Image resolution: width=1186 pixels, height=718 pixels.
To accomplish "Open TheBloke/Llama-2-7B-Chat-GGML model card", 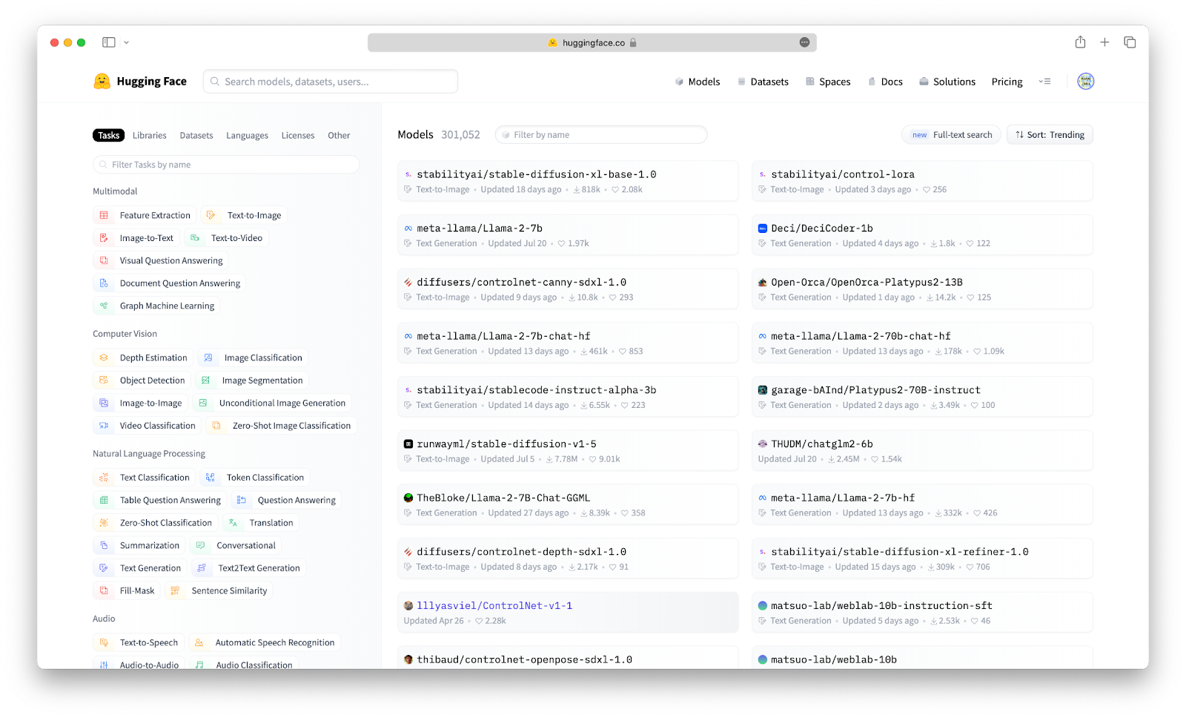I will 568,504.
